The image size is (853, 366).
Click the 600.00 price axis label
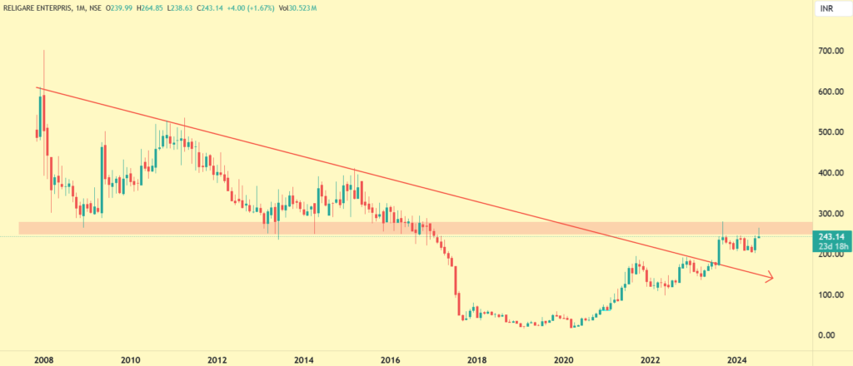tap(831, 91)
